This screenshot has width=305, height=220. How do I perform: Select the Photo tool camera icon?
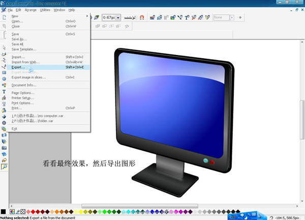(x=4, y=148)
